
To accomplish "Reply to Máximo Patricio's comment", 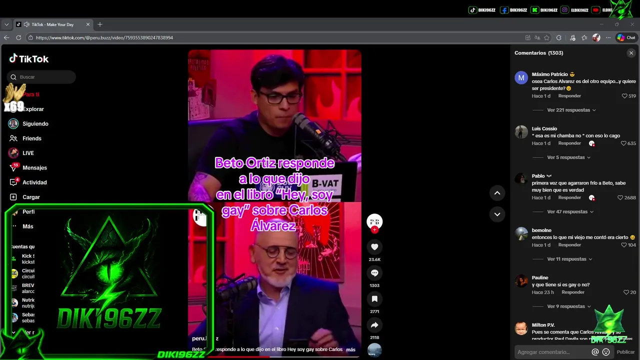I will [569, 96].
